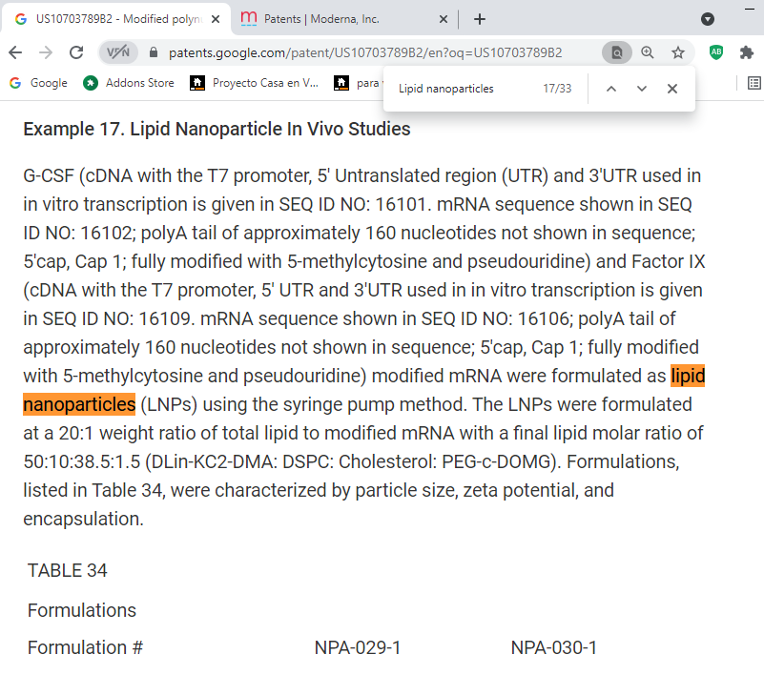Click the find bar search text field
764x675 pixels.
[463, 89]
